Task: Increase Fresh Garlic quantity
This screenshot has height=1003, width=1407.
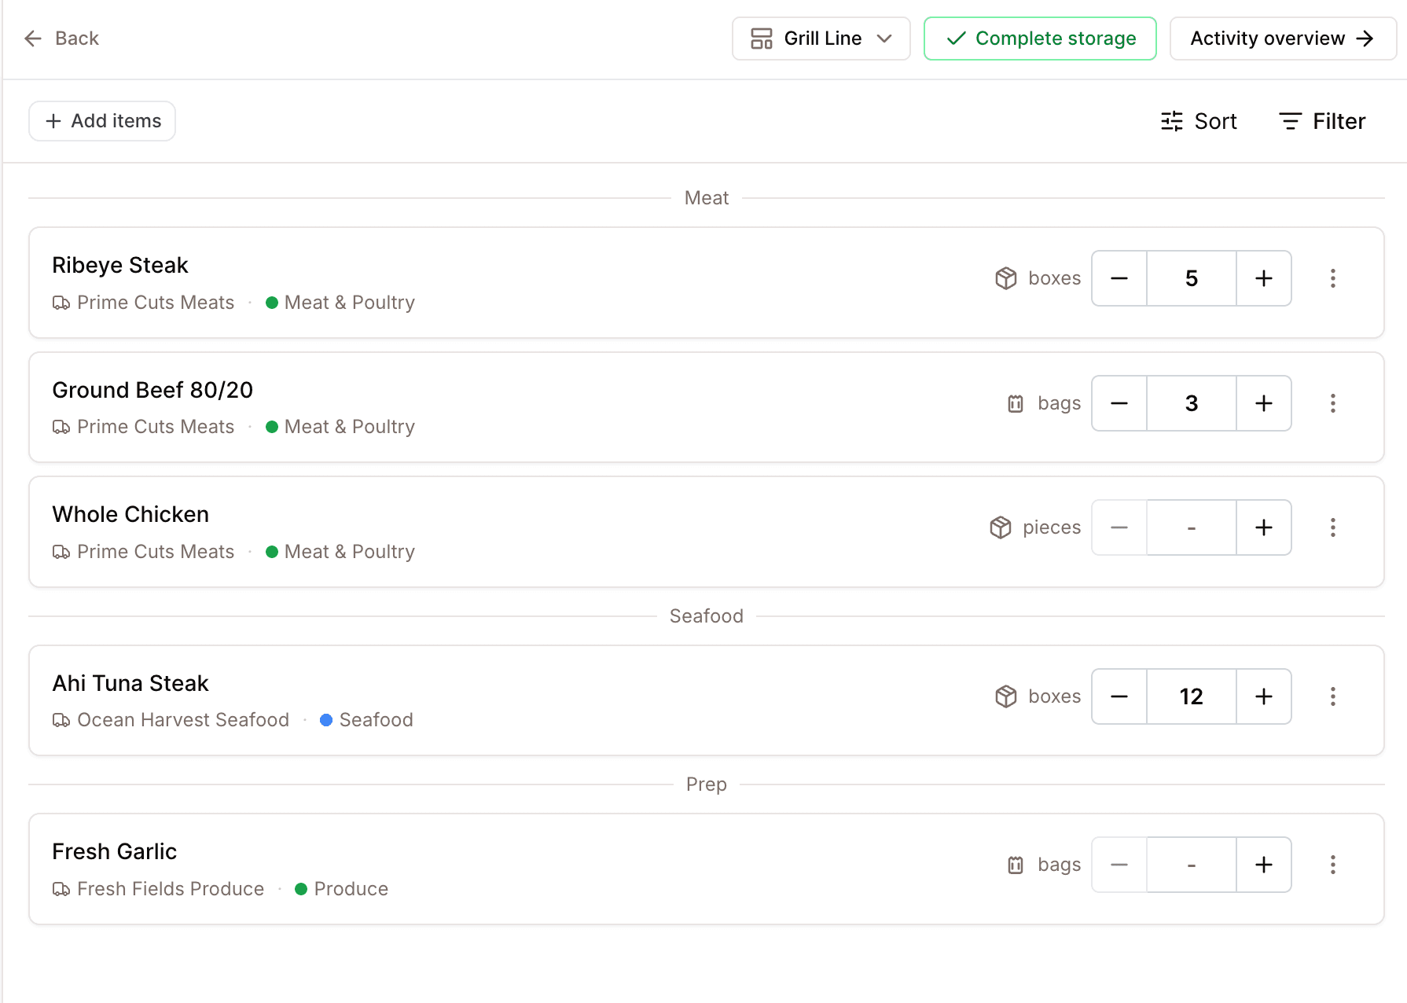Action: tap(1264, 865)
